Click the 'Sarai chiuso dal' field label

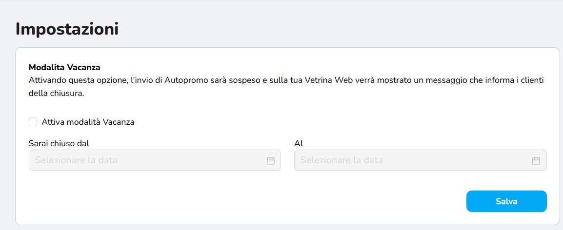point(59,144)
